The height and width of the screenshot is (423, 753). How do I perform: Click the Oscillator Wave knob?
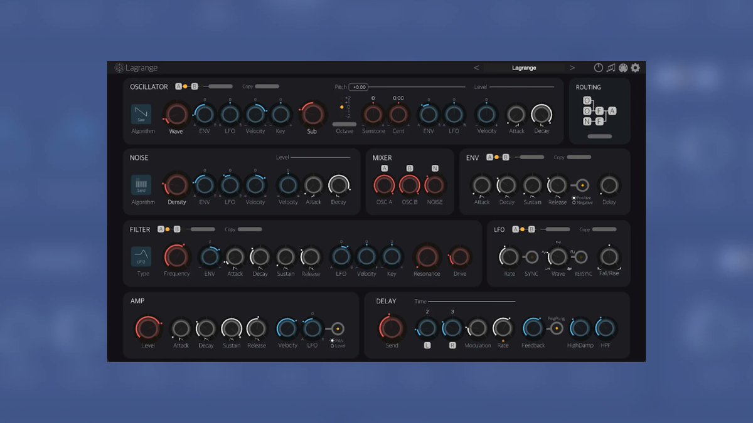point(176,115)
